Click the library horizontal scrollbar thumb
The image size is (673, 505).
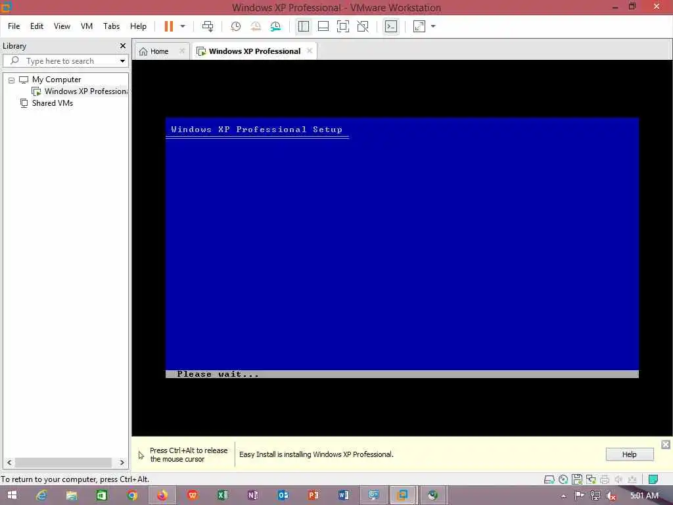coord(63,462)
